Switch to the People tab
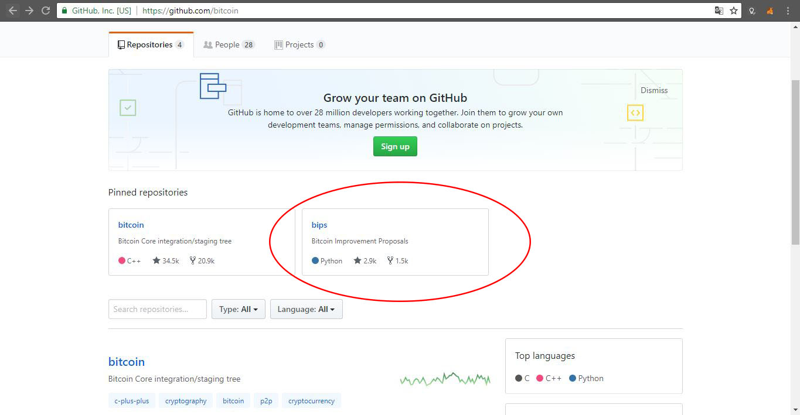Screen dimensions: 800x415 229,44
